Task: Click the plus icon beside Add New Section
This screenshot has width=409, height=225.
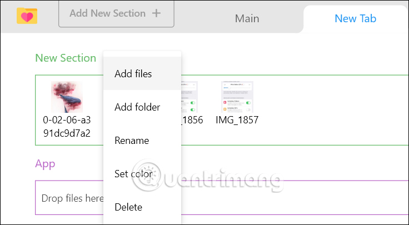Action: (x=156, y=13)
